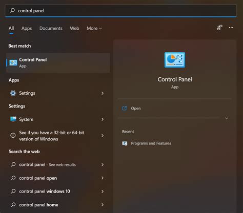Click the large Control Panel icon in preview pane
Screen dimensions: 243x213
pos(175,60)
